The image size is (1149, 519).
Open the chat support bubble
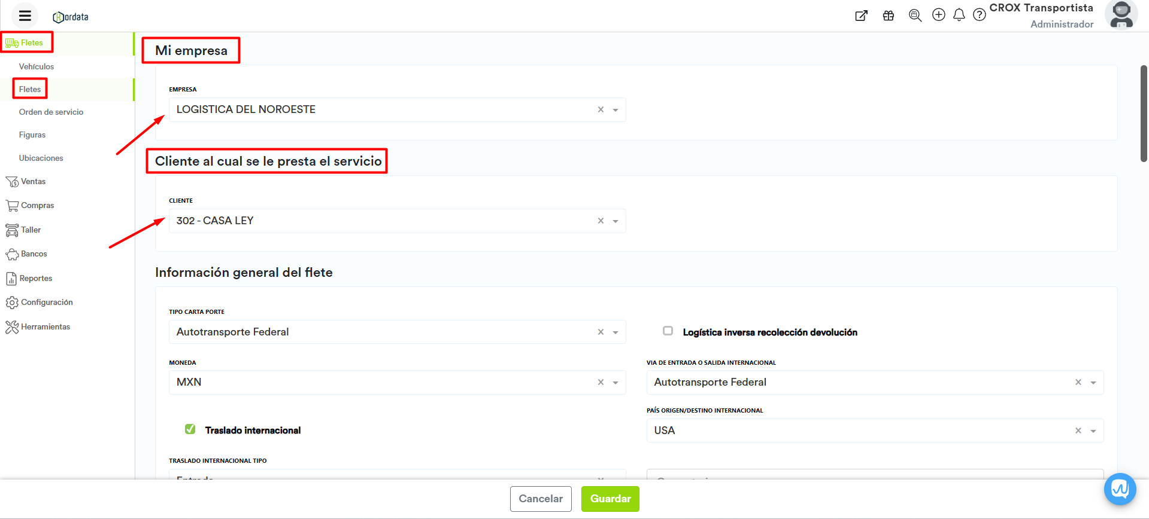tap(1120, 489)
